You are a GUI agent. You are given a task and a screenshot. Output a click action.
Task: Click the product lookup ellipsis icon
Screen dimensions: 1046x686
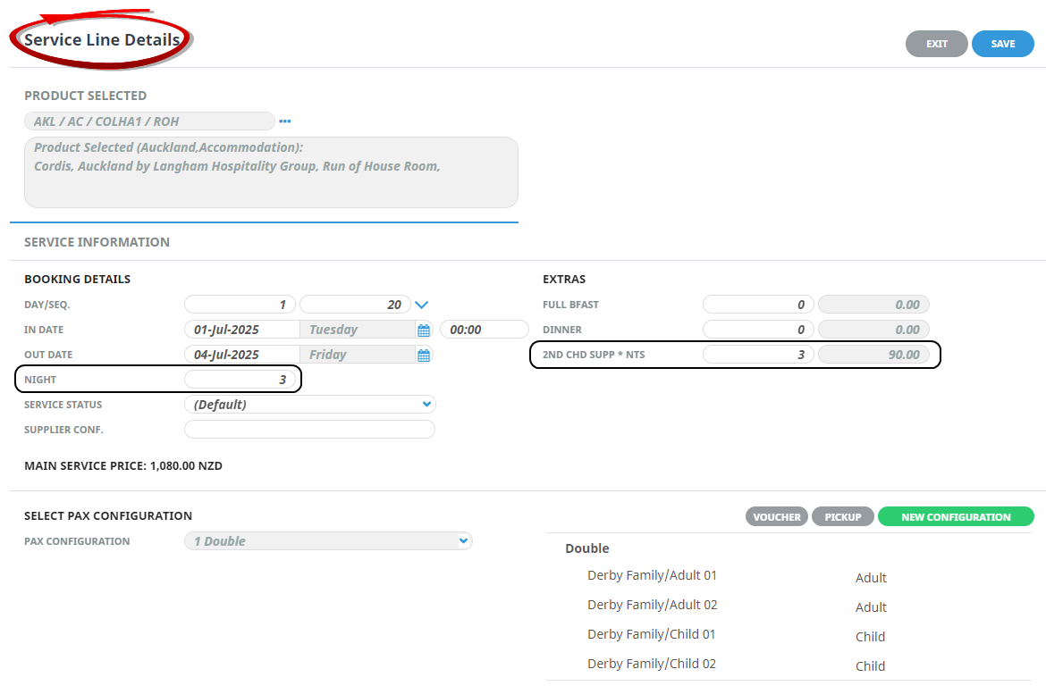(285, 121)
